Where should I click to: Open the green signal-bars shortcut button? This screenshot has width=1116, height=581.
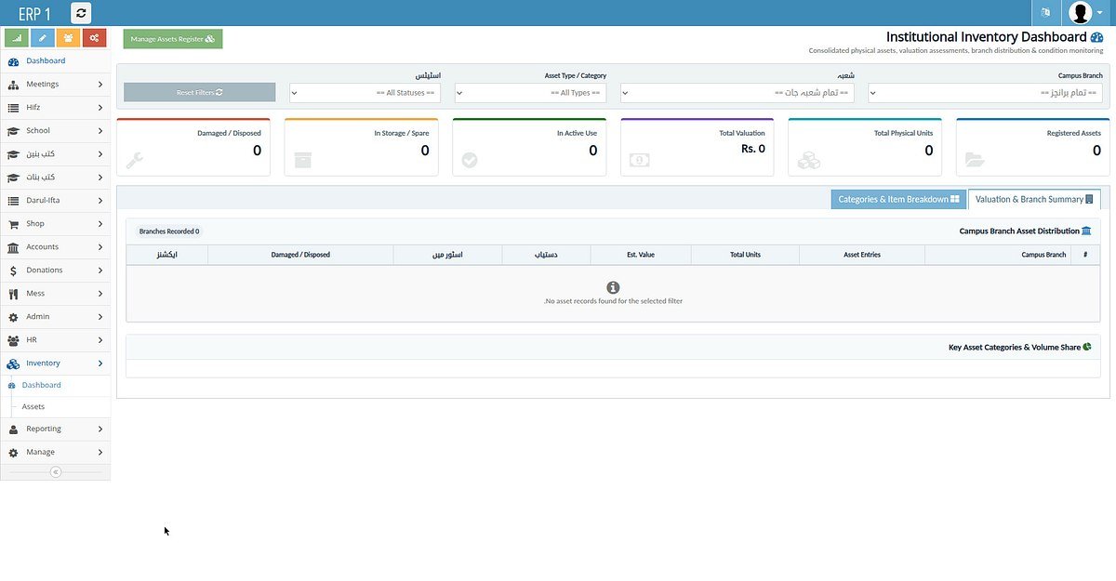click(x=17, y=37)
